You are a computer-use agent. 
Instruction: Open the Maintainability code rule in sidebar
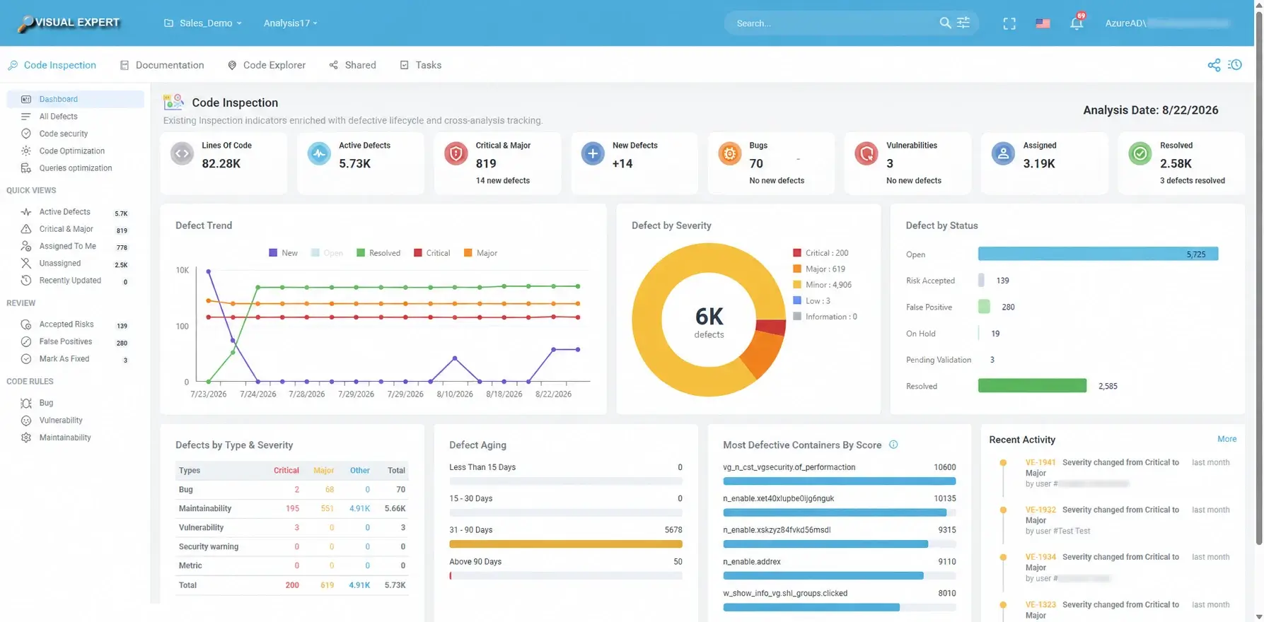point(65,438)
